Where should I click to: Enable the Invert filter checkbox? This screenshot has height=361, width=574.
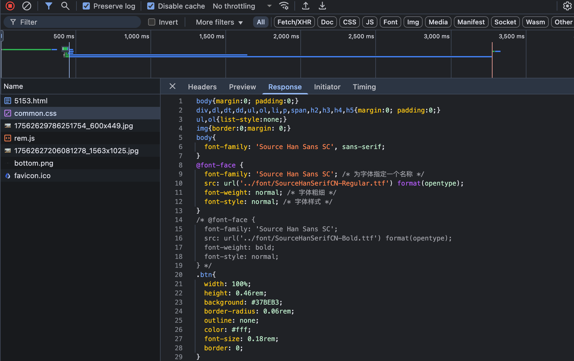click(x=152, y=22)
